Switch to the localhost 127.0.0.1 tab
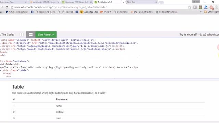Viewport: 219px width, 123px height. (x=44, y=2)
